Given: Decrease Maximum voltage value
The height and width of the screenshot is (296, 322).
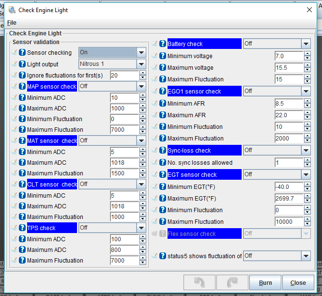Looking at the screenshot, I should point(307,70).
